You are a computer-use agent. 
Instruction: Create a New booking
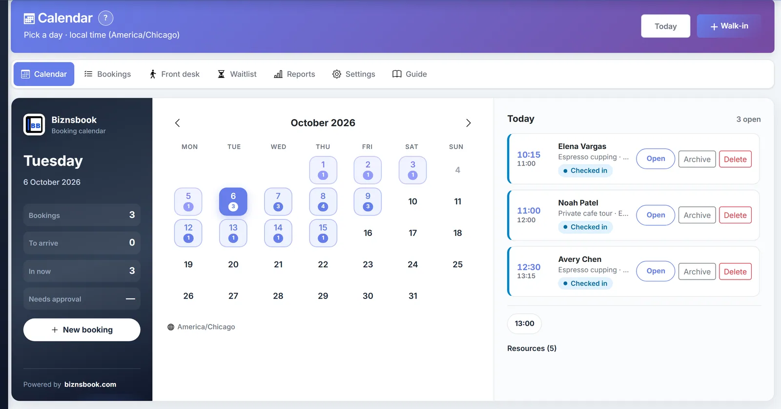(x=82, y=330)
